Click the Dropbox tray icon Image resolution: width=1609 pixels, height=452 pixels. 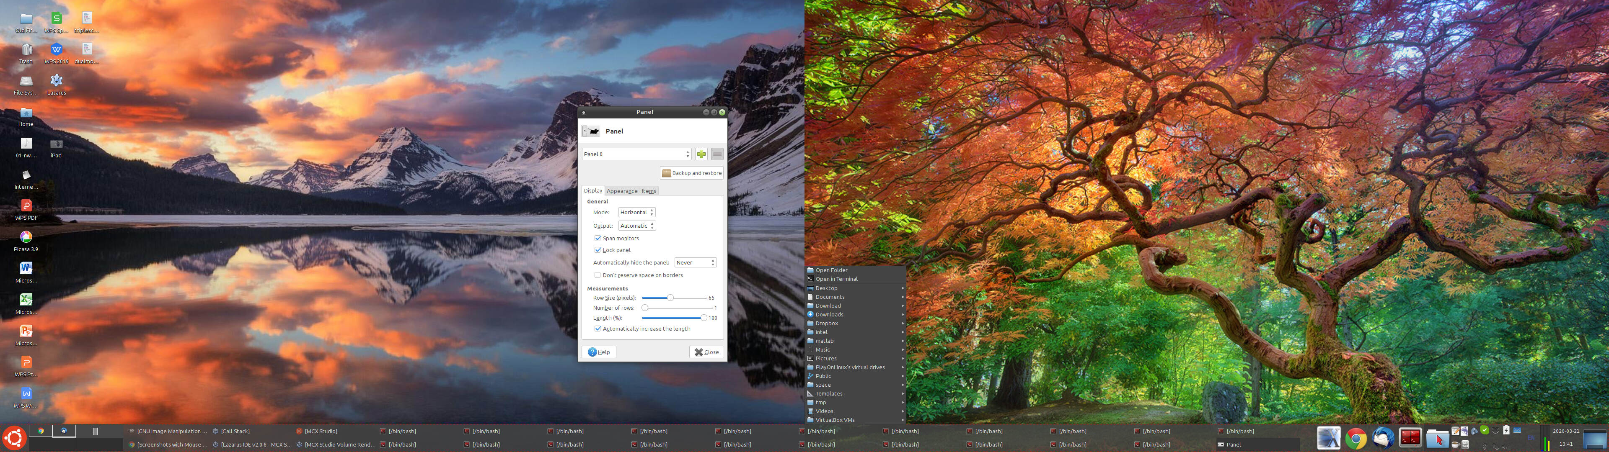pyautogui.click(x=1495, y=430)
